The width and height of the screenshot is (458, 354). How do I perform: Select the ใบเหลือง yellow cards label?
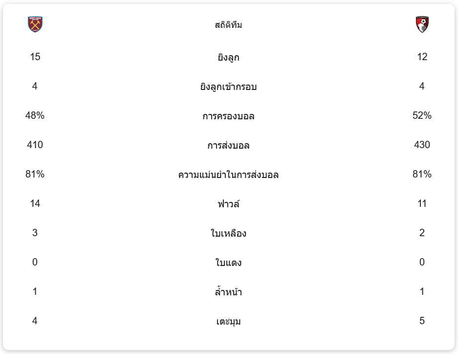click(x=228, y=234)
